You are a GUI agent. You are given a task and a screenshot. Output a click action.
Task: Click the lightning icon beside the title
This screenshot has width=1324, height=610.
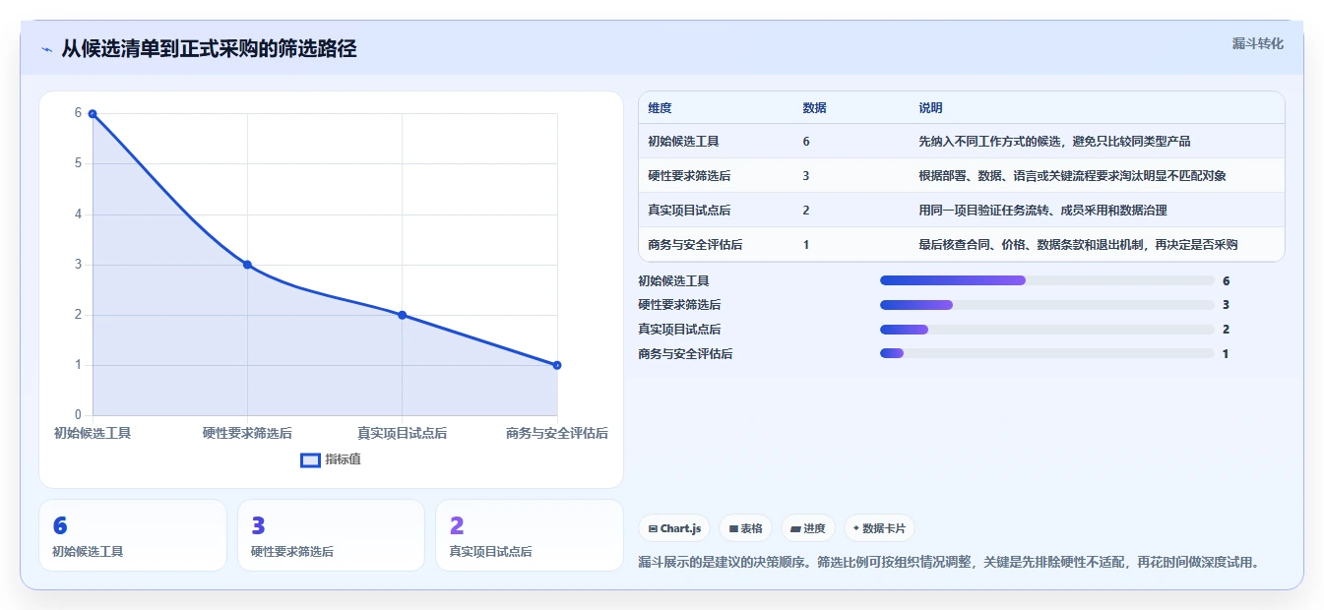pyautogui.click(x=47, y=49)
